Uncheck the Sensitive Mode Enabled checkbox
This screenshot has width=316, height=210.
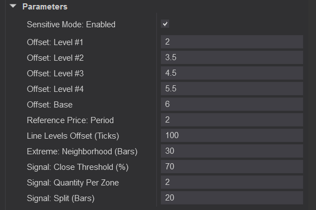[165, 24]
